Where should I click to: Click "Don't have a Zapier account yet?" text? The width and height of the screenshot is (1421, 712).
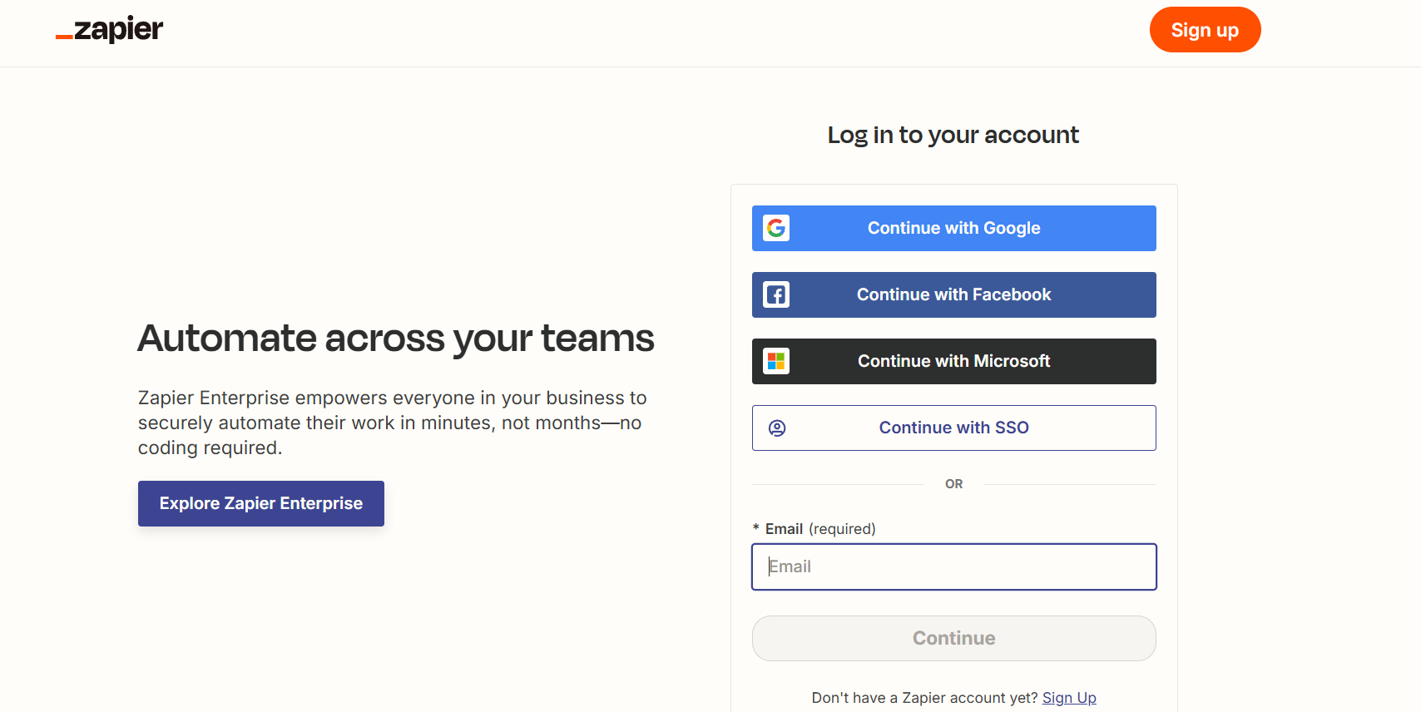coord(925,698)
